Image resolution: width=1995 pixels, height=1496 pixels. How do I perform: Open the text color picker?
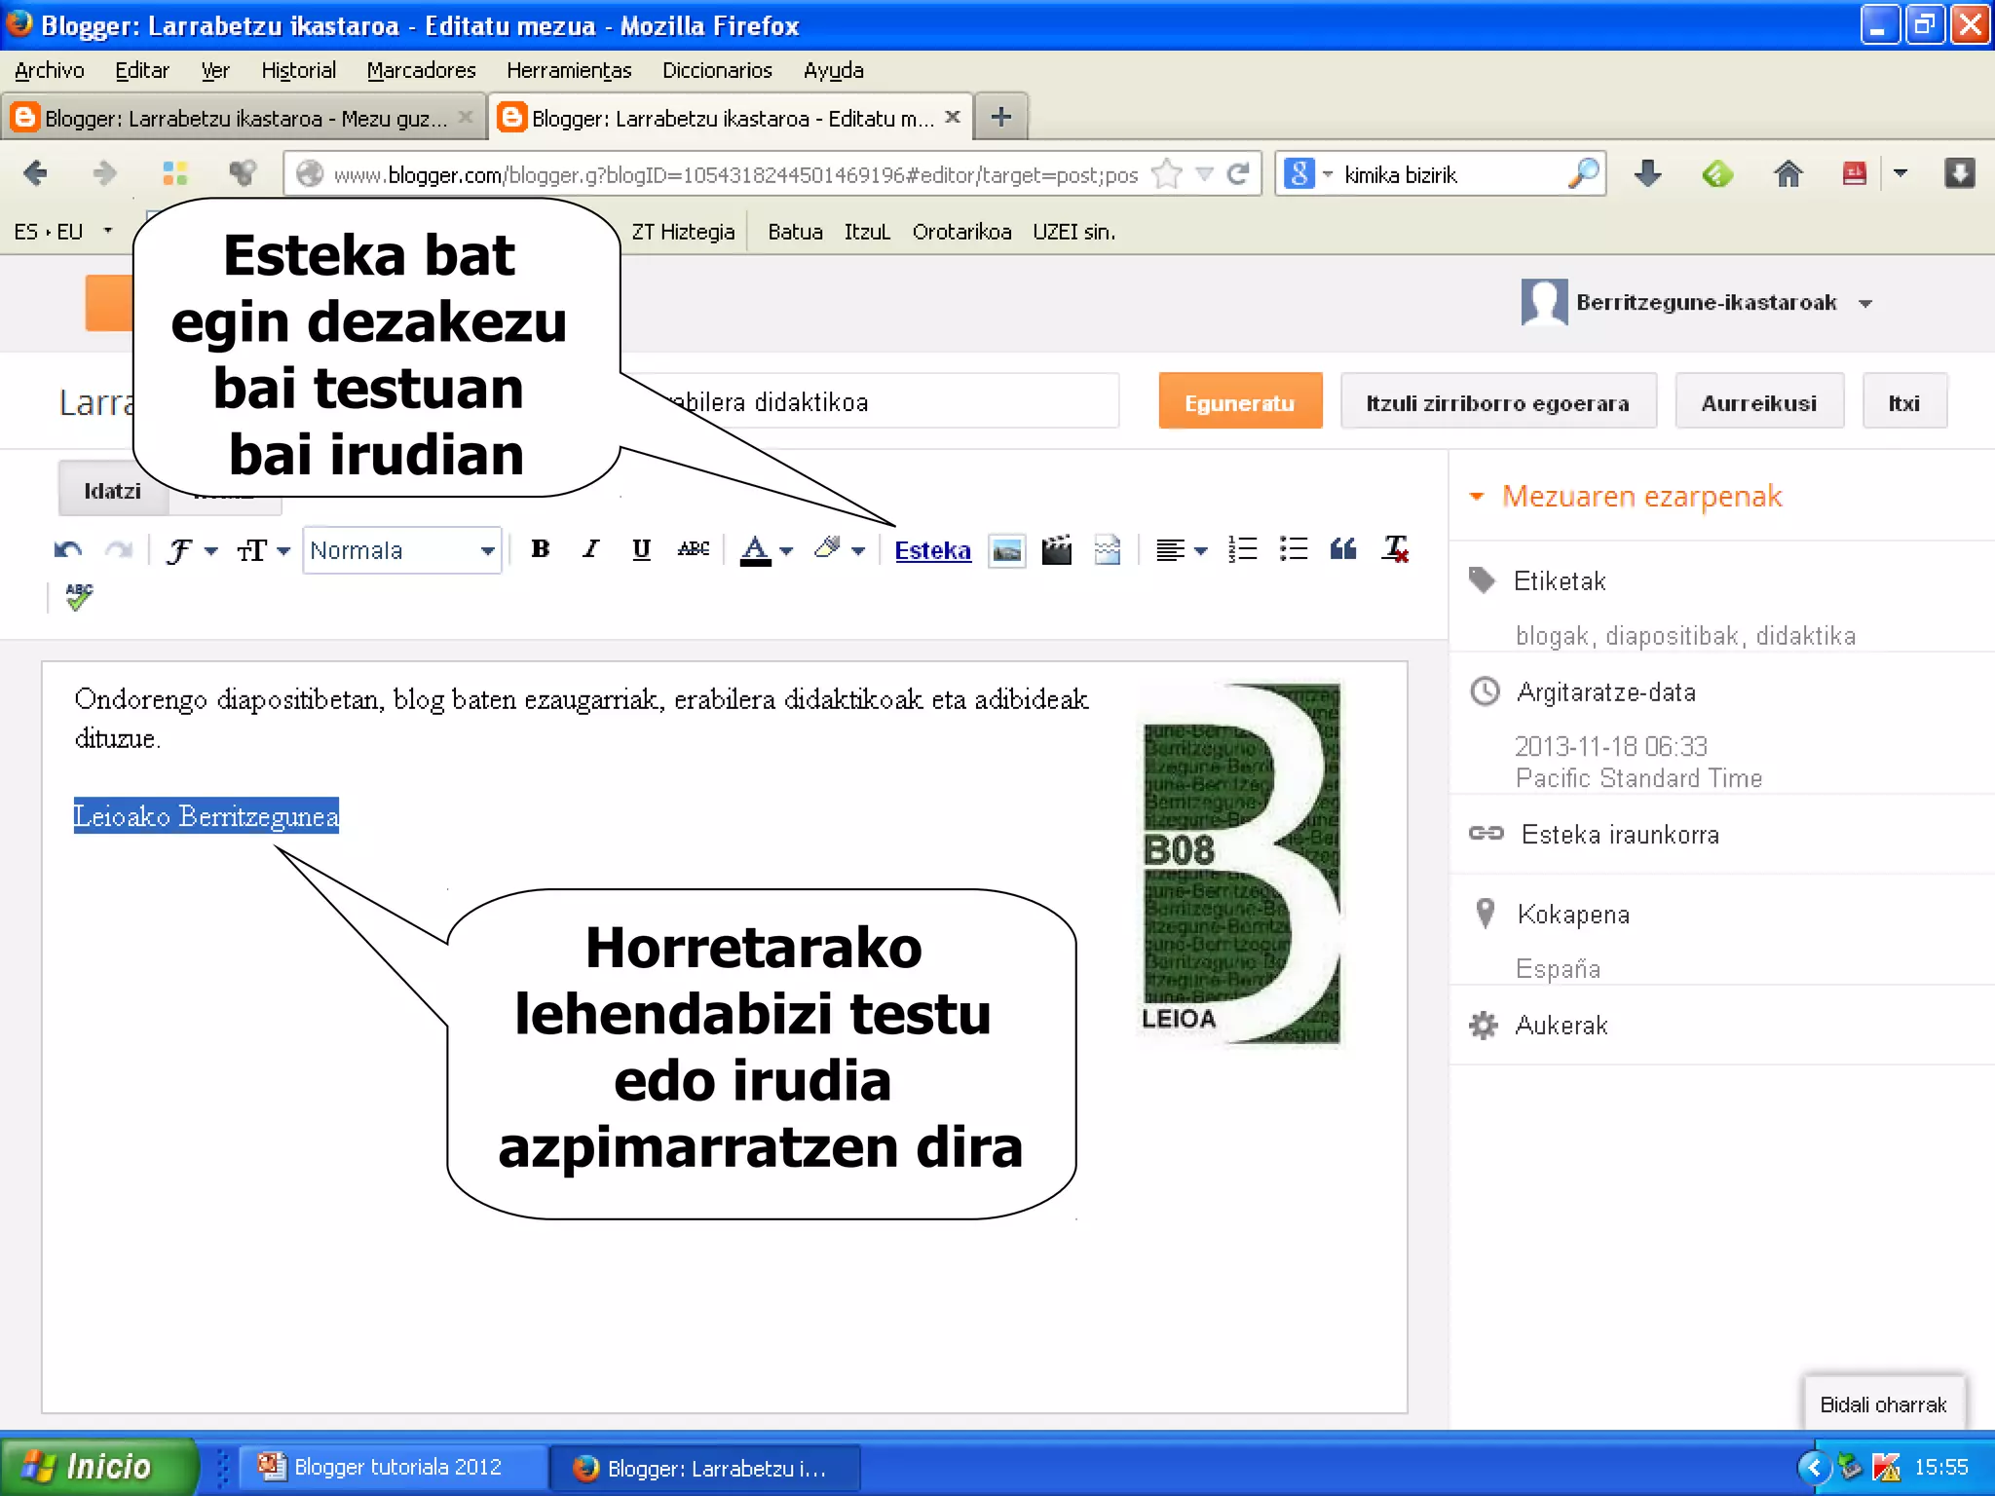tap(767, 551)
